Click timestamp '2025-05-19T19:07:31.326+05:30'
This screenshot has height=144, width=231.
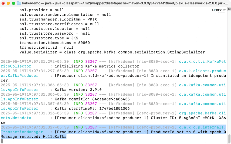(35, 113)
